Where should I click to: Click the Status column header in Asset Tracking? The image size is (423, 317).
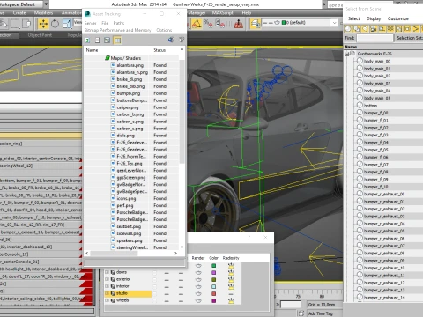pyautogui.click(x=160, y=50)
